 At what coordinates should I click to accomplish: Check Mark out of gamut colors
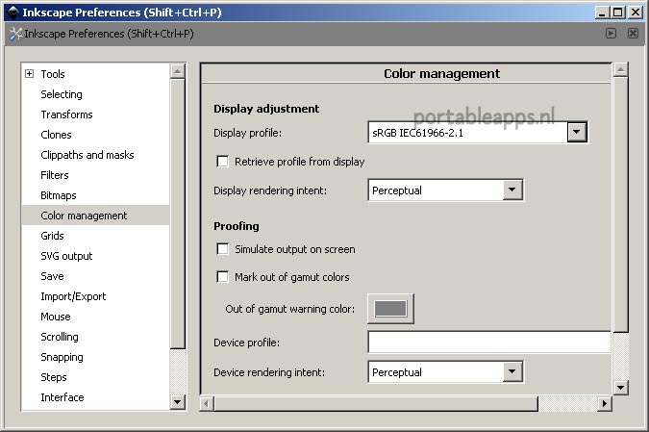(x=223, y=277)
